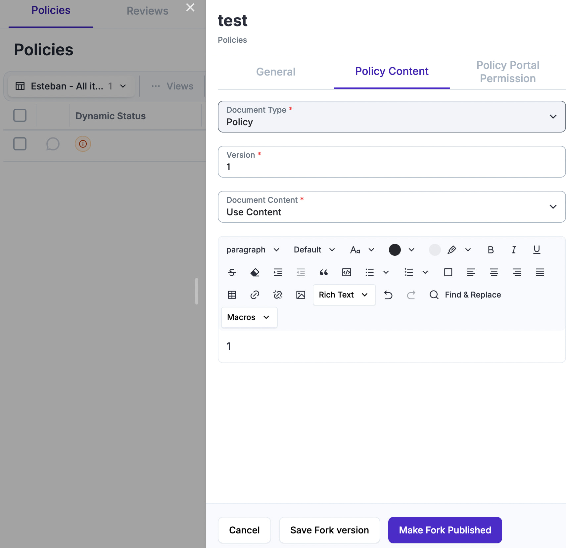Apply strikethrough formatting
Screen dimensions: 566x548
[232, 272]
